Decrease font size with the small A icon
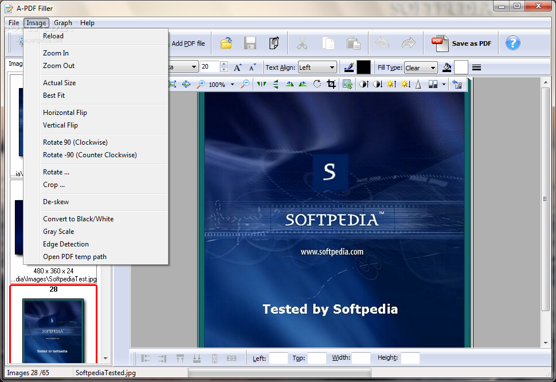The width and height of the screenshot is (556, 382). pos(252,67)
